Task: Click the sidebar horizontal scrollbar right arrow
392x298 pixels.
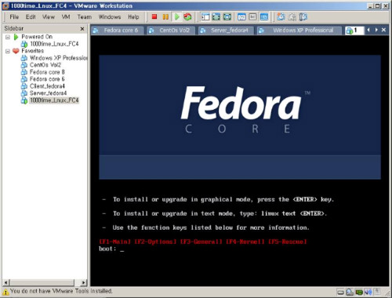Action: 83,282
